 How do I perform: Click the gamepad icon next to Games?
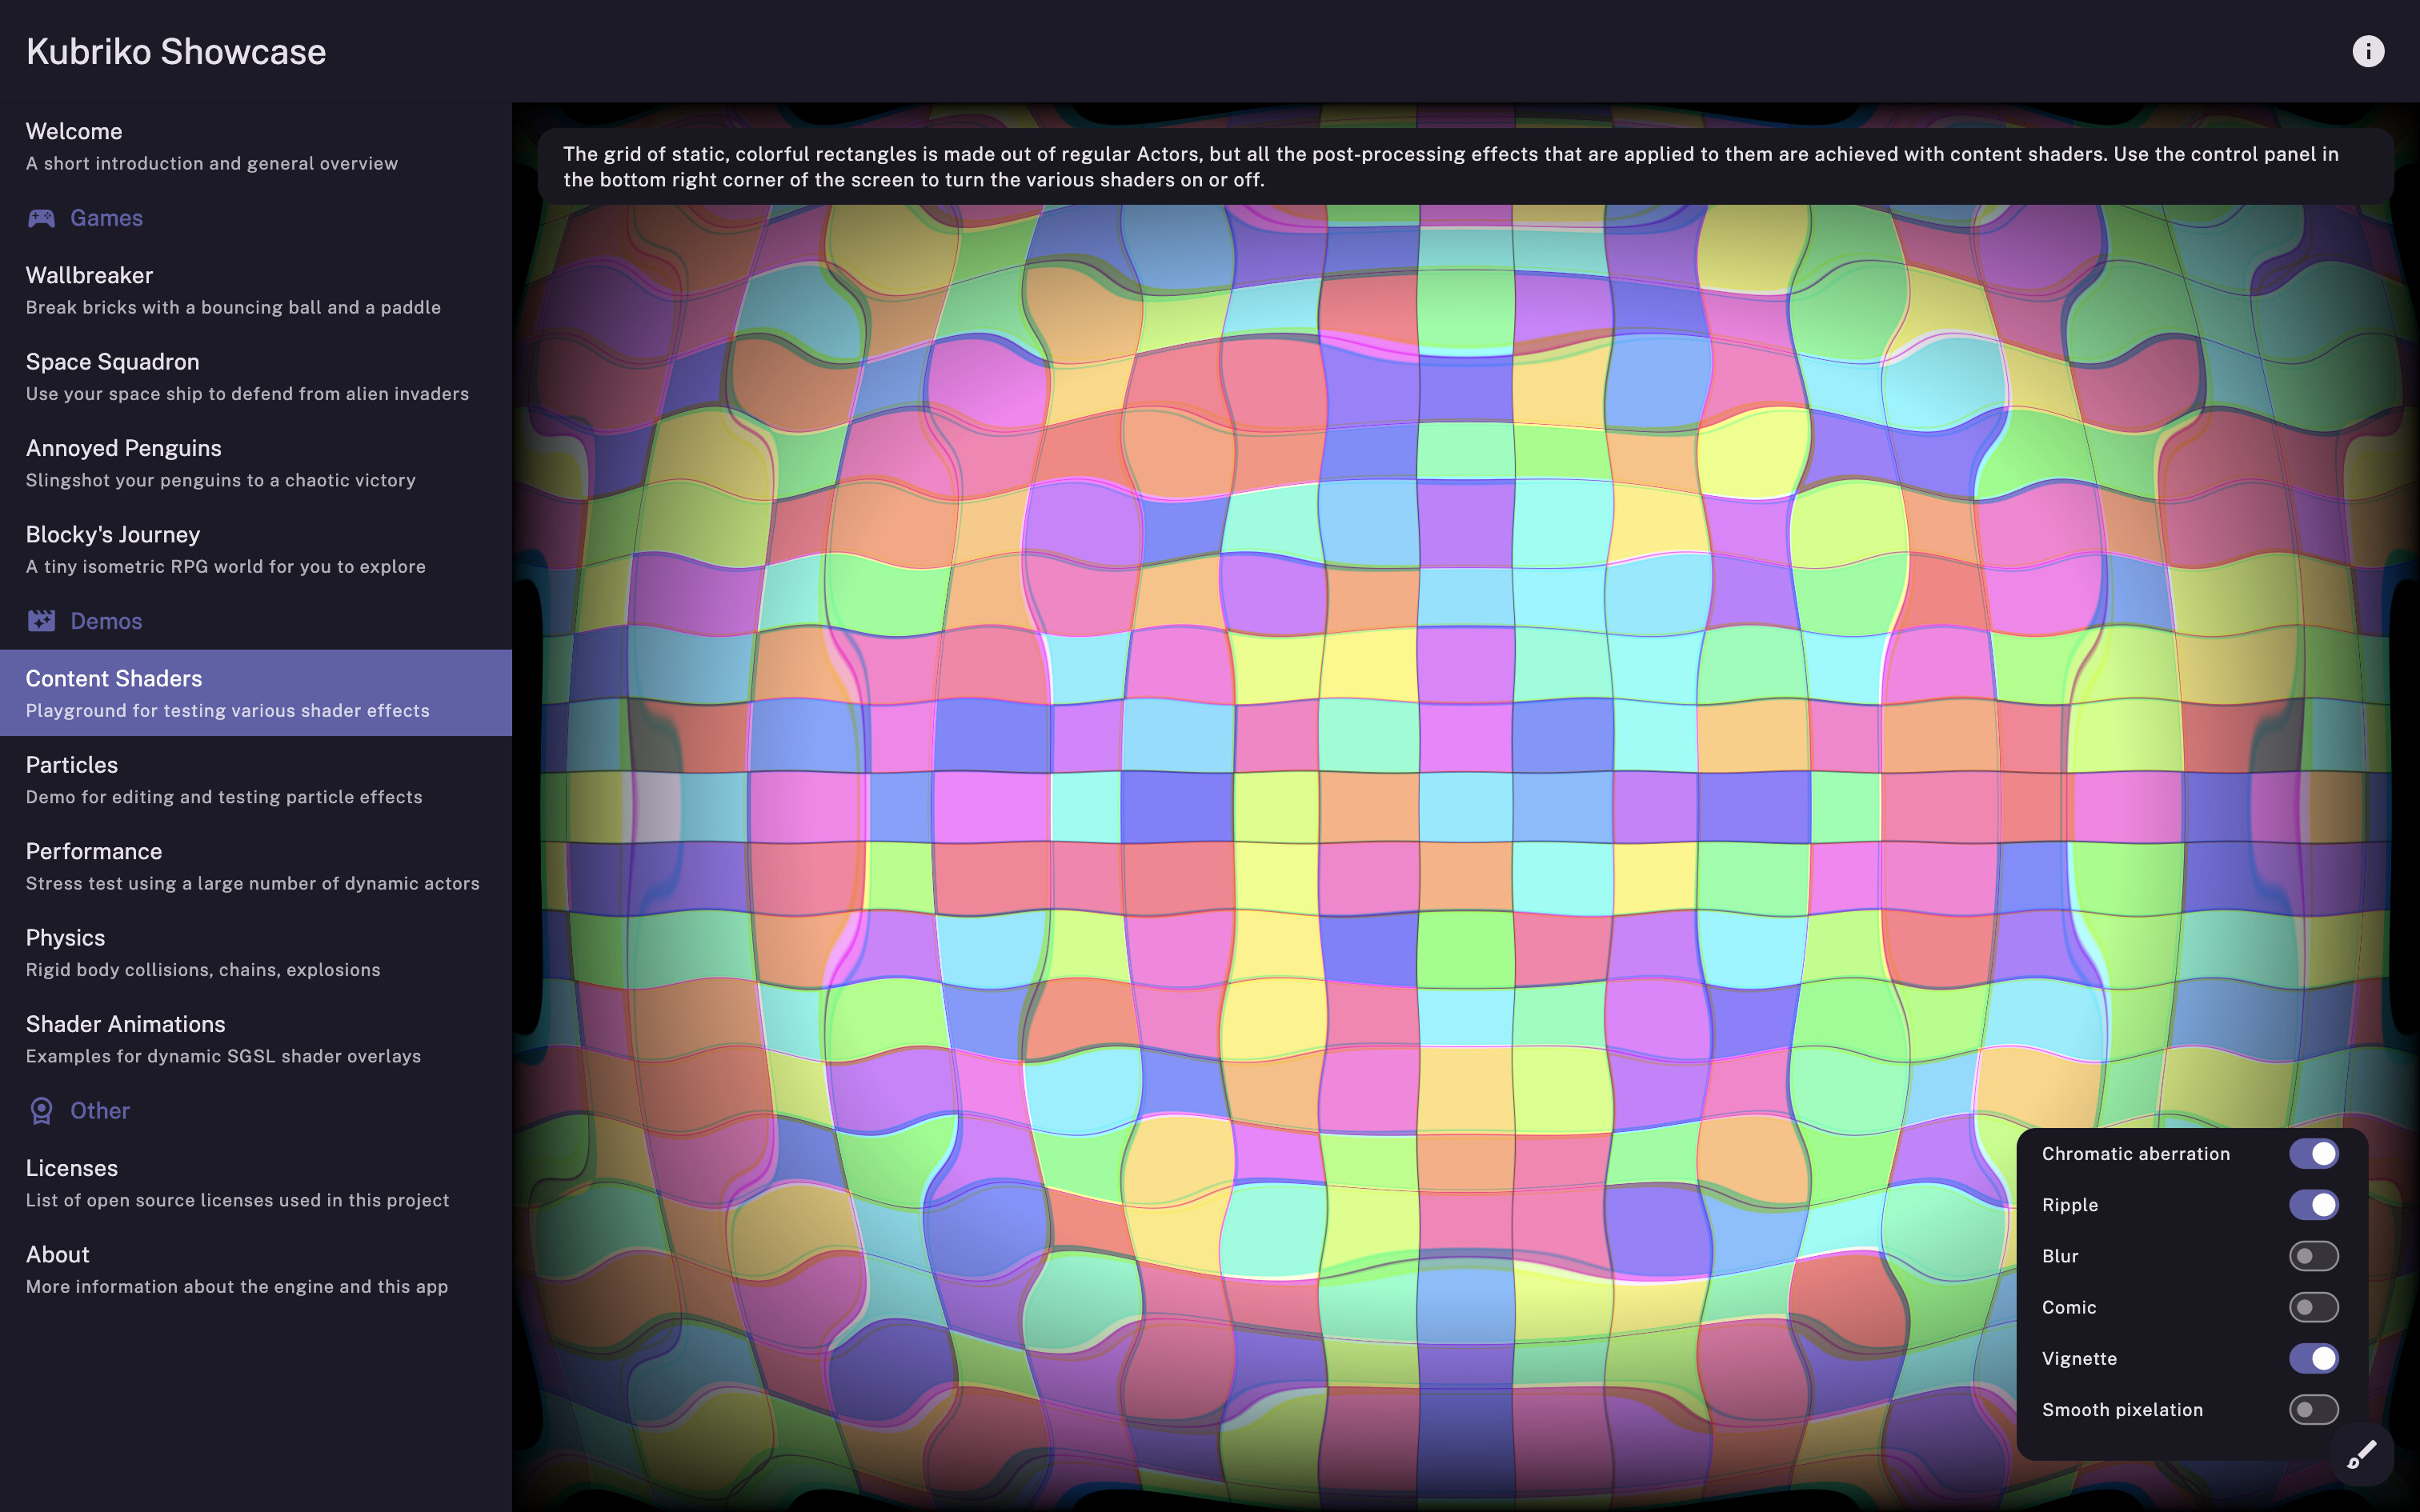41,218
